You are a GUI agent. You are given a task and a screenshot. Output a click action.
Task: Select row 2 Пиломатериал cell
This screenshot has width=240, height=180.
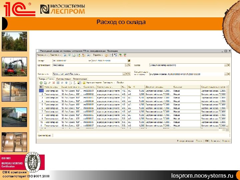[x=52, y=94]
